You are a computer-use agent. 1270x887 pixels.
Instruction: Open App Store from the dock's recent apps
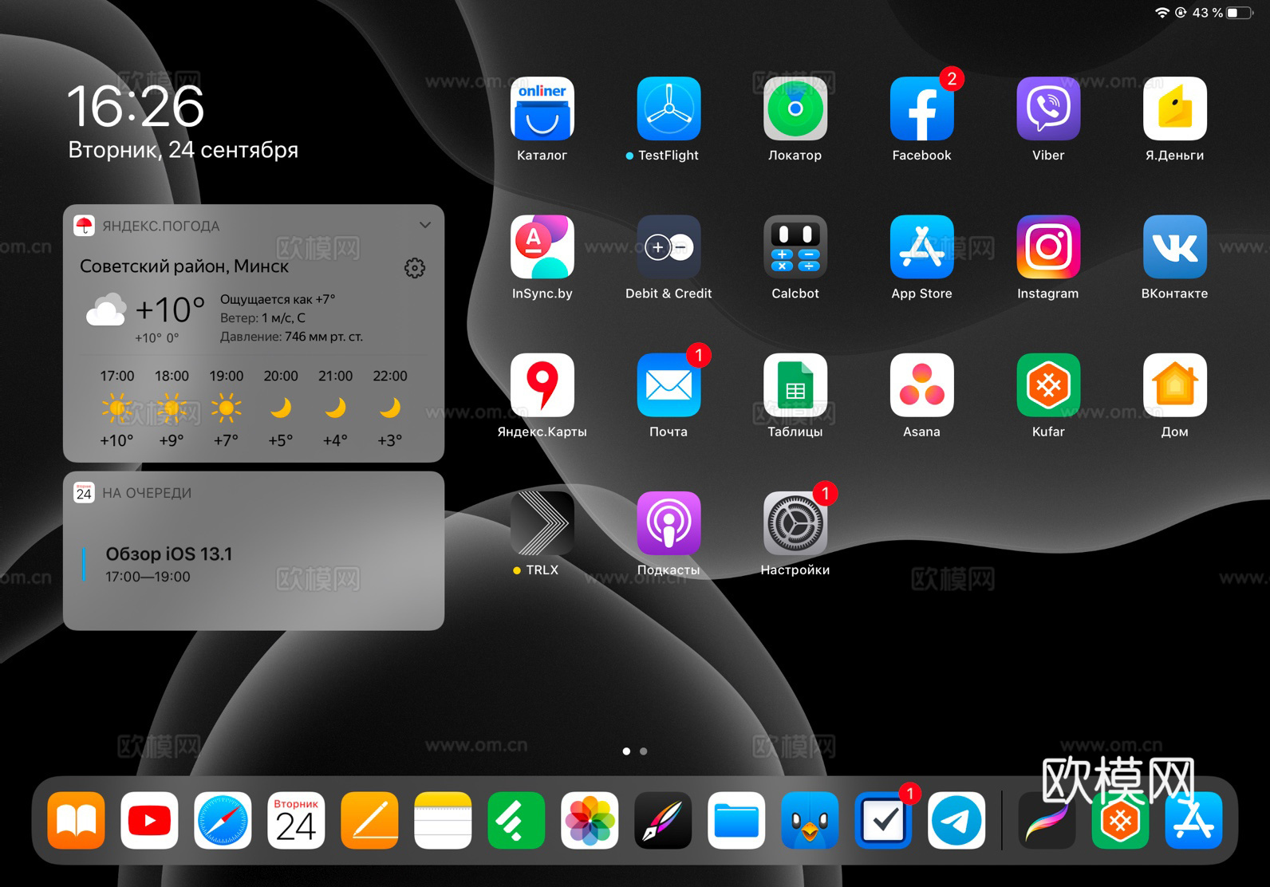[x=1193, y=820]
